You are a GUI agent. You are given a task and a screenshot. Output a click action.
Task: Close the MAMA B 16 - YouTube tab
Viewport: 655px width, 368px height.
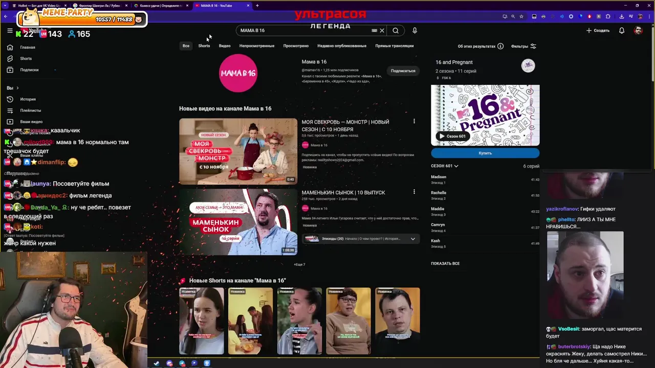pos(248,6)
